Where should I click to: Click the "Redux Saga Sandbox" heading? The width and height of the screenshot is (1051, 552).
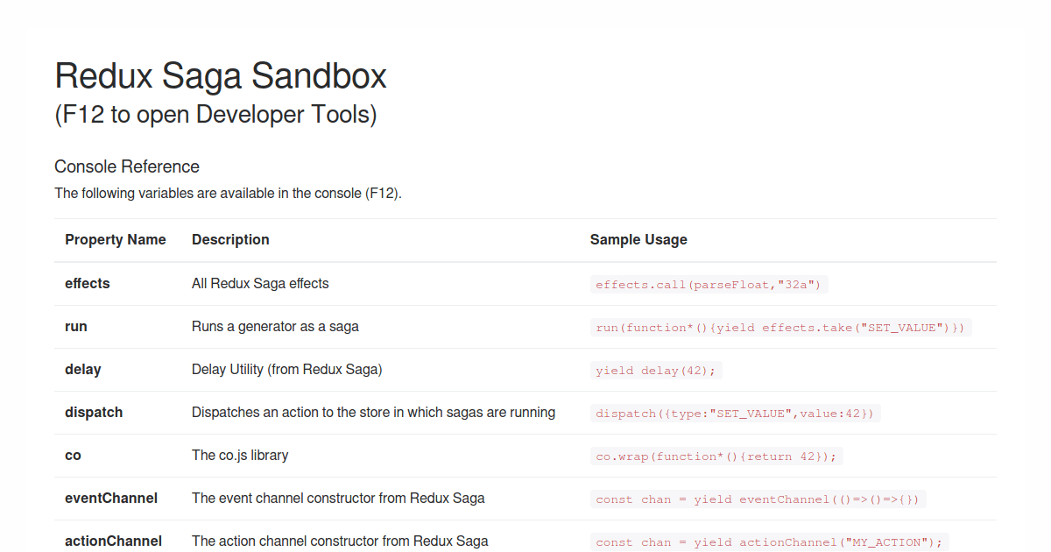point(220,76)
